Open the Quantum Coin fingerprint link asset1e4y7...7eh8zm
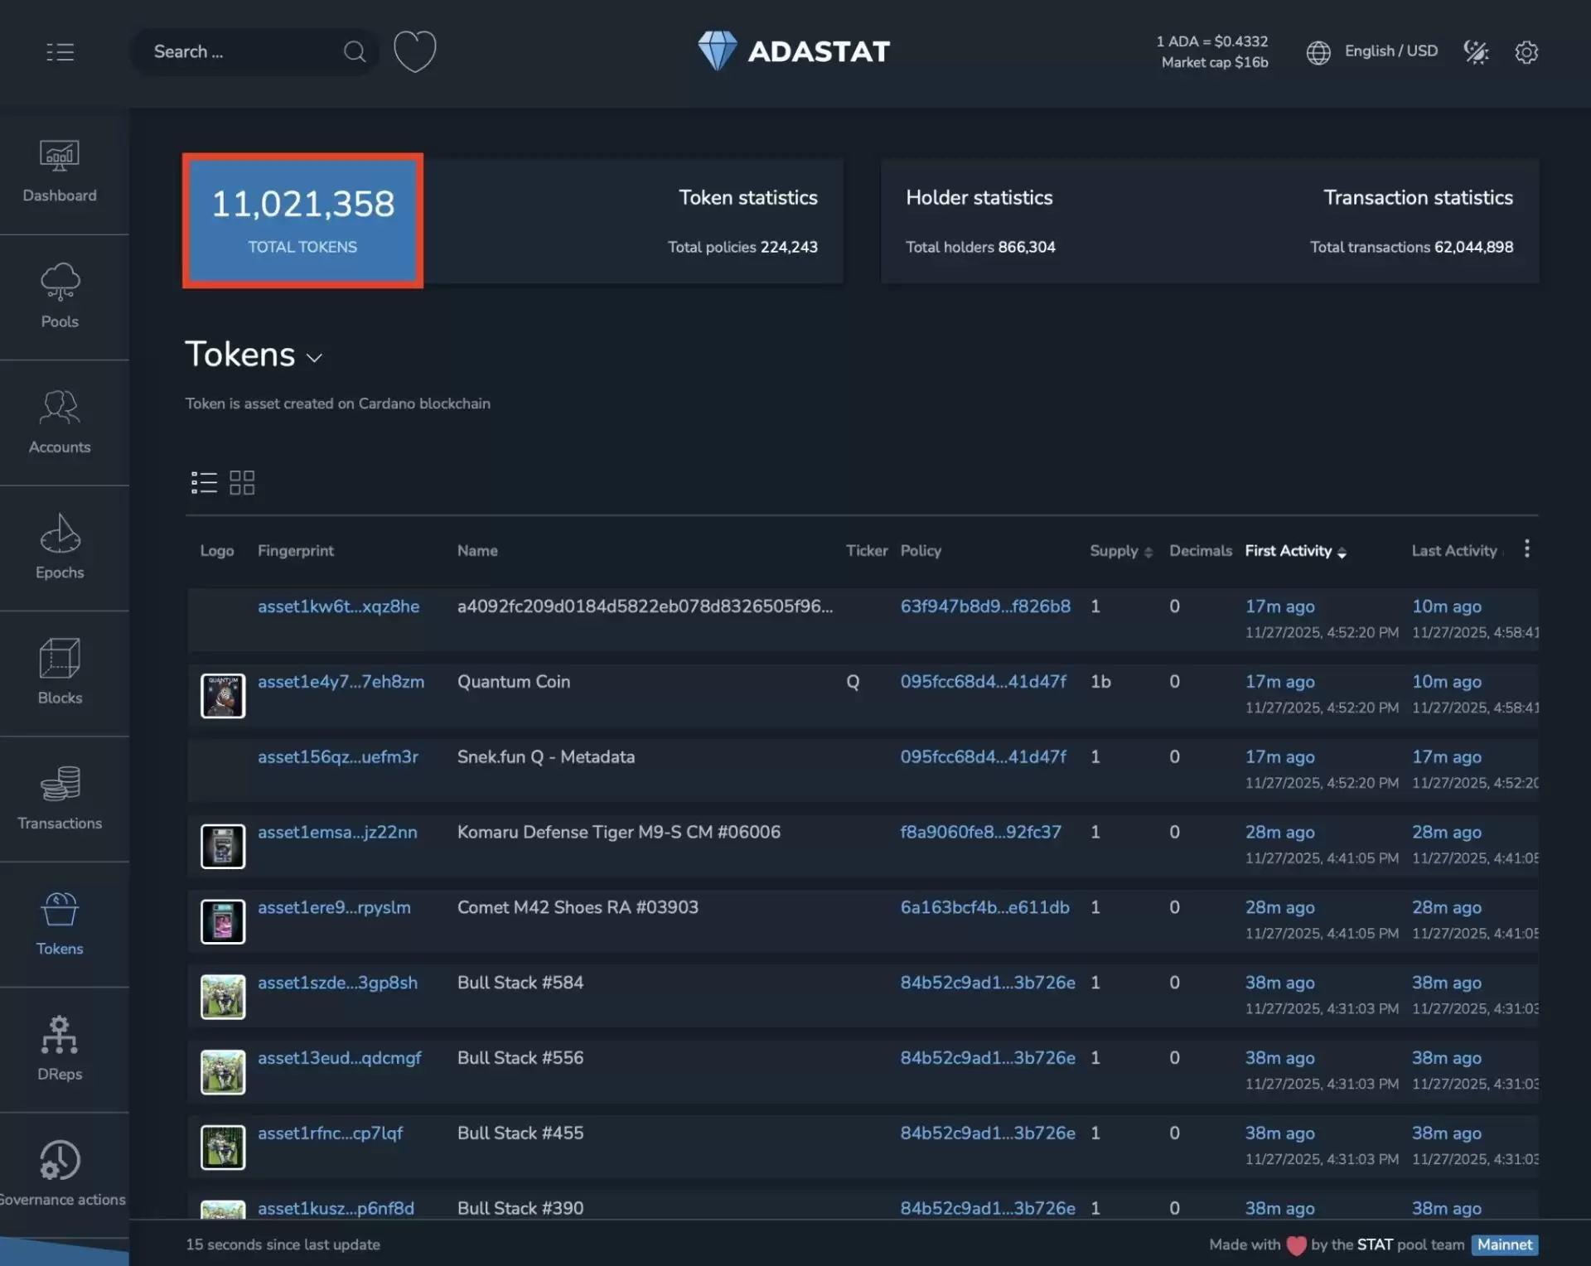 tap(341, 682)
